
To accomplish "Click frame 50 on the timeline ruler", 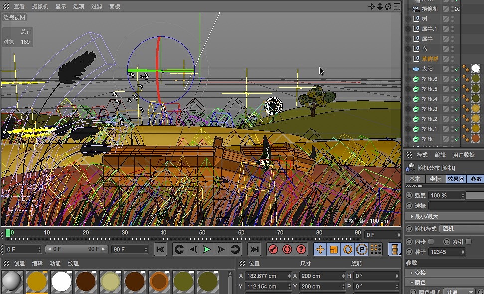I will [202, 233].
